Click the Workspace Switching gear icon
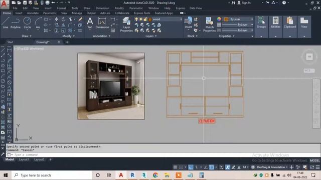Screen dimensions: 321x180 click(253, 167)
